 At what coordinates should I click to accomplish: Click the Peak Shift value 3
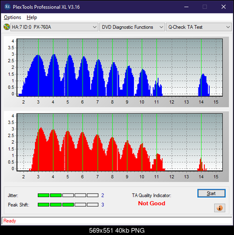click(102, 205)
